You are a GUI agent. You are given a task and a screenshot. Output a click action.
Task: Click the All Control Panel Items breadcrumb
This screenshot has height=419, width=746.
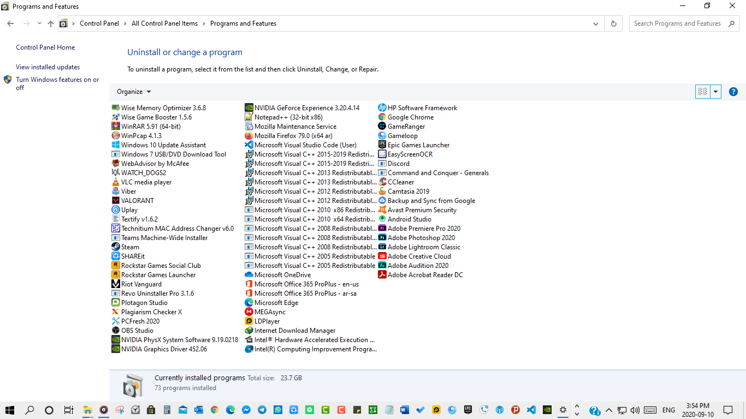[164, 23]
